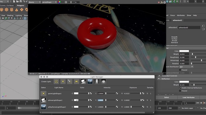
Task: Select aiSkyDomeLightShape1 via its thumbnail
Action: click(43, 107)
